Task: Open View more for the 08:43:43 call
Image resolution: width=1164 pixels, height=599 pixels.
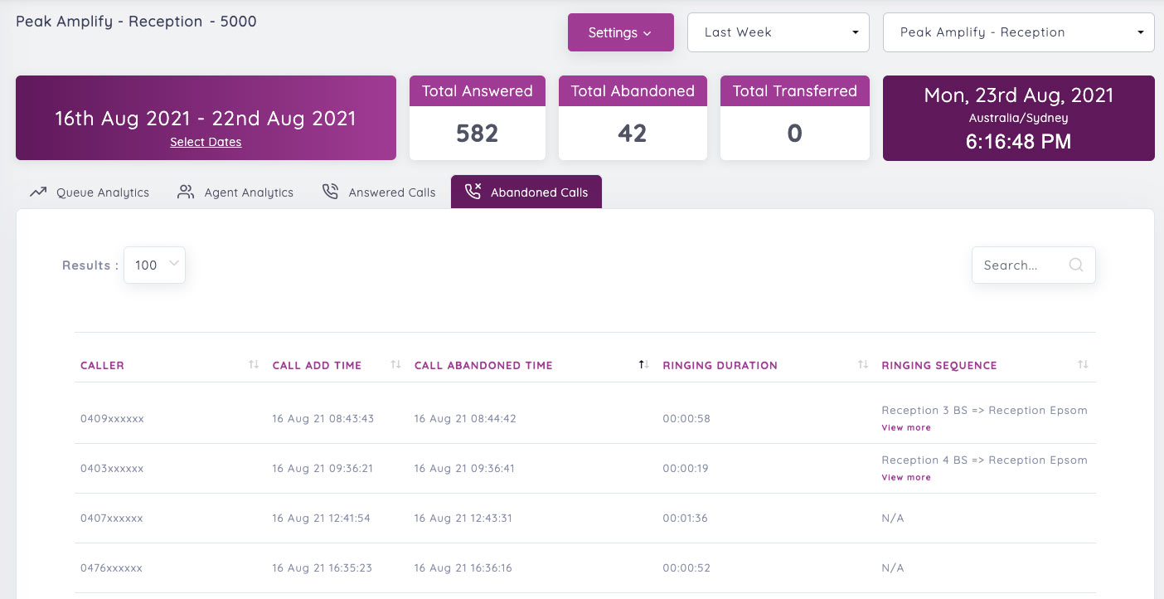Action: tap(906, 427)
